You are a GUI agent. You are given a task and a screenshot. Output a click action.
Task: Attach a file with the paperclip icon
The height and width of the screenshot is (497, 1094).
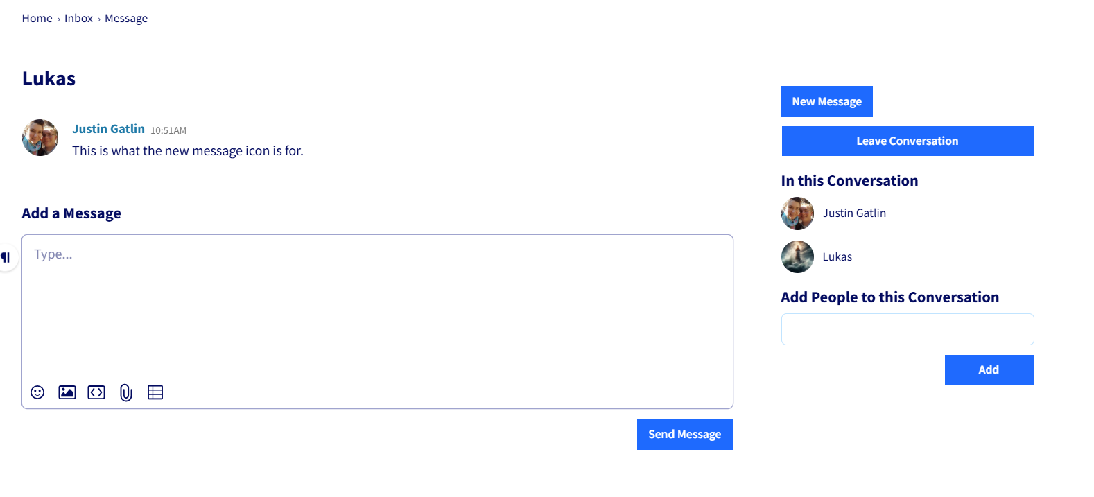[x=125, y=392]
